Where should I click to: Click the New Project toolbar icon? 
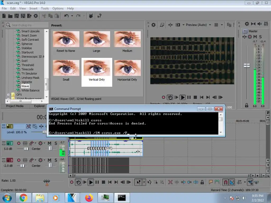coord(4,16)
